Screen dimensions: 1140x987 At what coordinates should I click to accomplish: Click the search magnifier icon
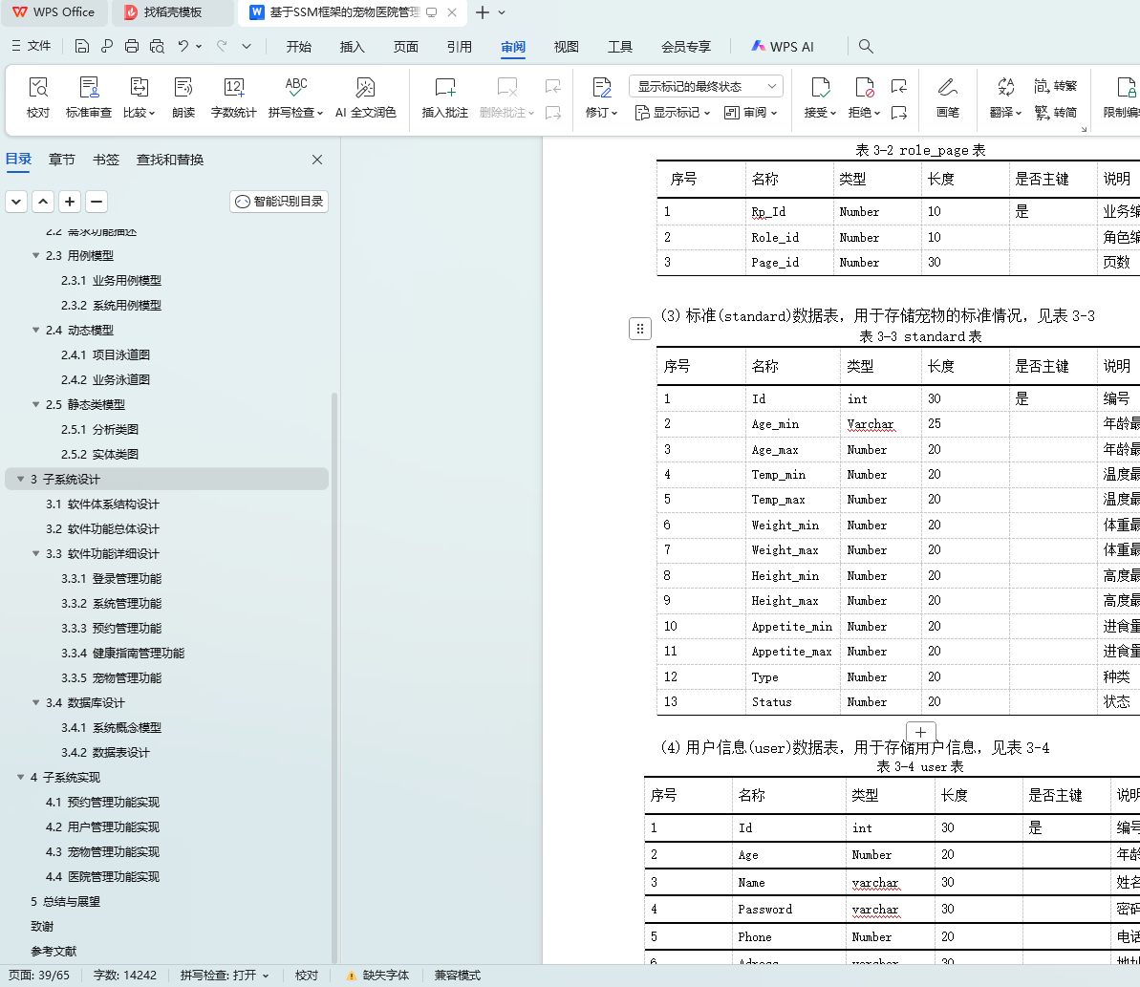[x=865, y=47]
